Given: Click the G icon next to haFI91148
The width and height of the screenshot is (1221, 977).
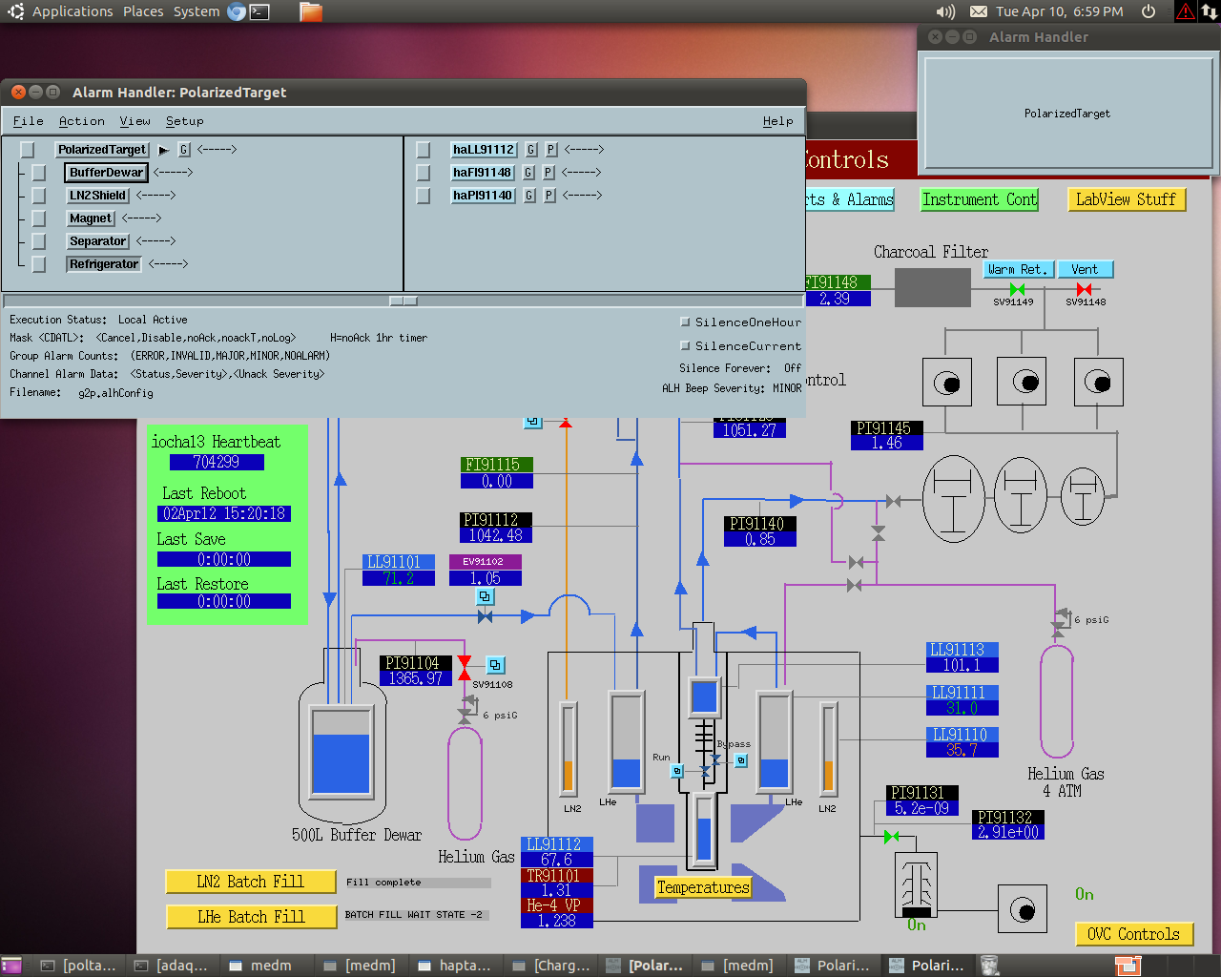Looking at the screenshot, I should [x=528, y=173].
